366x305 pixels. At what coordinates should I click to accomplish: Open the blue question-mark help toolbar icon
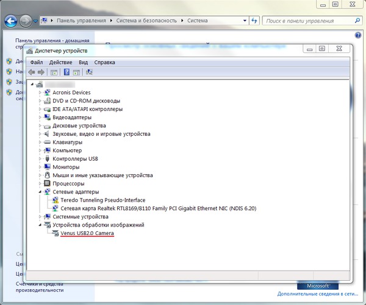click(x=66, y=72)
